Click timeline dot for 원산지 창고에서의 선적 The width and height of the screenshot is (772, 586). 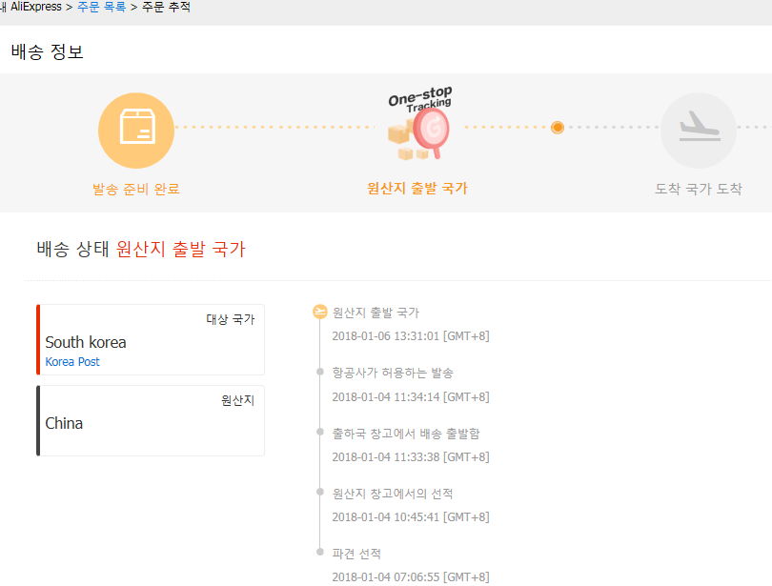pyautogui.click(x=319, y=493)
